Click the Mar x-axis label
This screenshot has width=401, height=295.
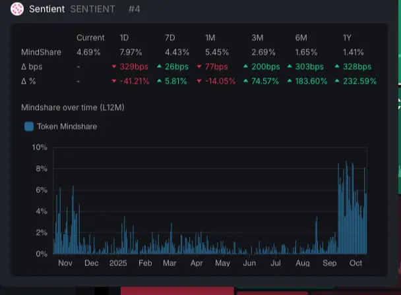(x=170, y=263)
